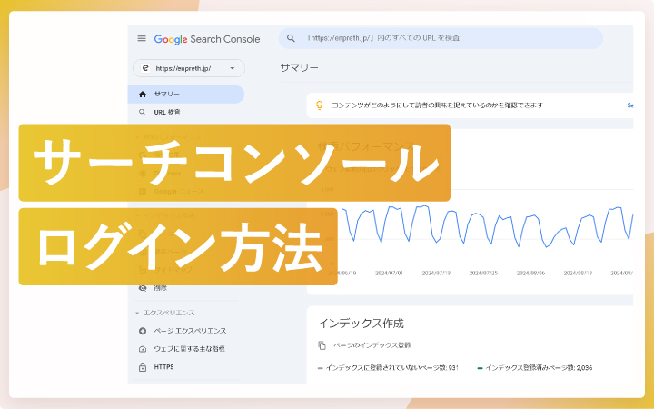Open the https://enpreth.jp/ property dropdown
This screenshot has width=654, height=409.
189,68
